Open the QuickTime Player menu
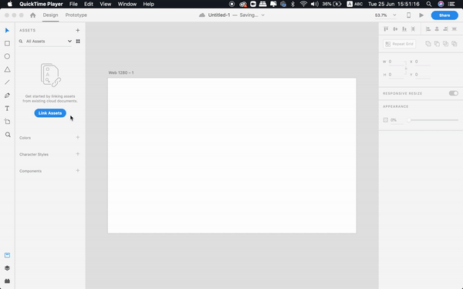 (x=41, y=4)
